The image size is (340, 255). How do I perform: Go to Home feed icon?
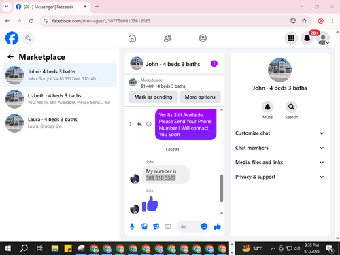(132, 38)
